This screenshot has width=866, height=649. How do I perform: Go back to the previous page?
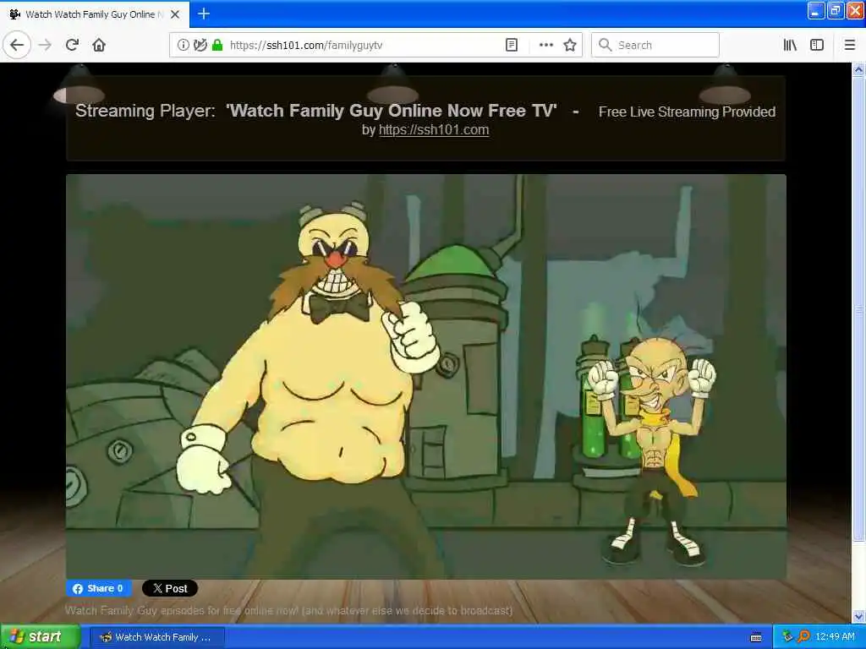point(17,45)
